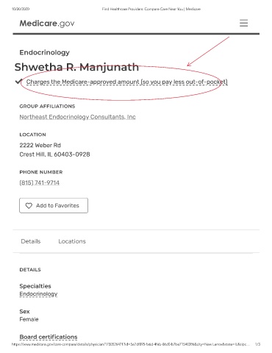Click the Crest Hill, IL 60403-0928 line
Viewport: 272px width, 353px height.
click(x=54, y=154)
